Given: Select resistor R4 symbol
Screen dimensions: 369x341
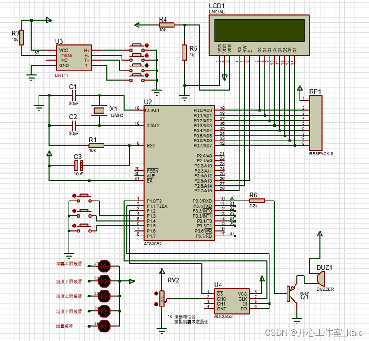Looking at the screenshot, I should coord(167,25).
